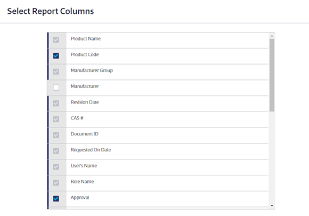
Task: Toggle the Role Name checkbox
Action: click(x=56, y=182)
